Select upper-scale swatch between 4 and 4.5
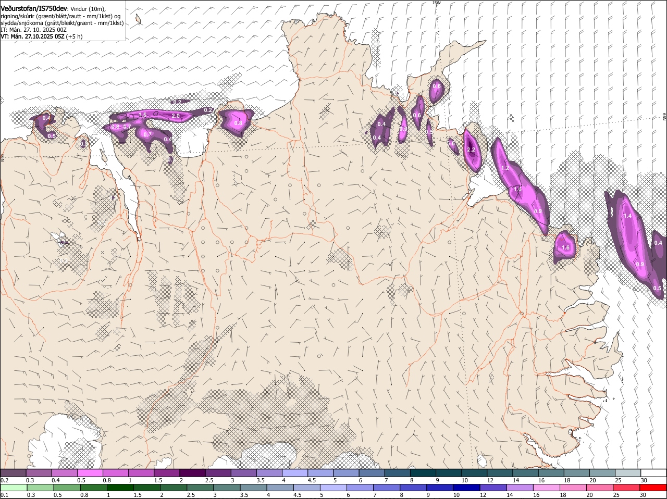Viewport: 667px width, 499px height. pos(295,472)
